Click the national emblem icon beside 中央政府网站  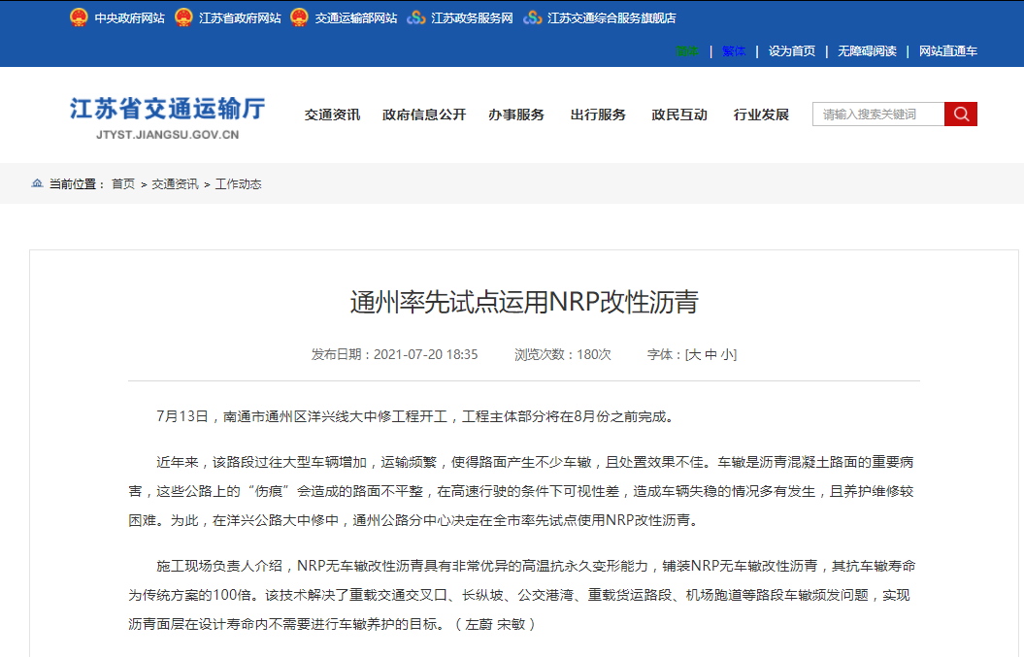click(79, 17)
